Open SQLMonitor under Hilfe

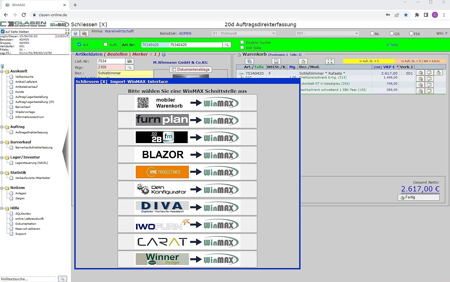point(23,214)
